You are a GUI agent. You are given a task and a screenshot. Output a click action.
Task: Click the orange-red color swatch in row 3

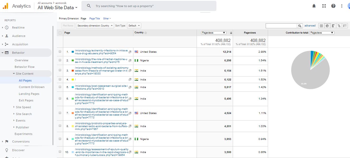tap(73, 71)
